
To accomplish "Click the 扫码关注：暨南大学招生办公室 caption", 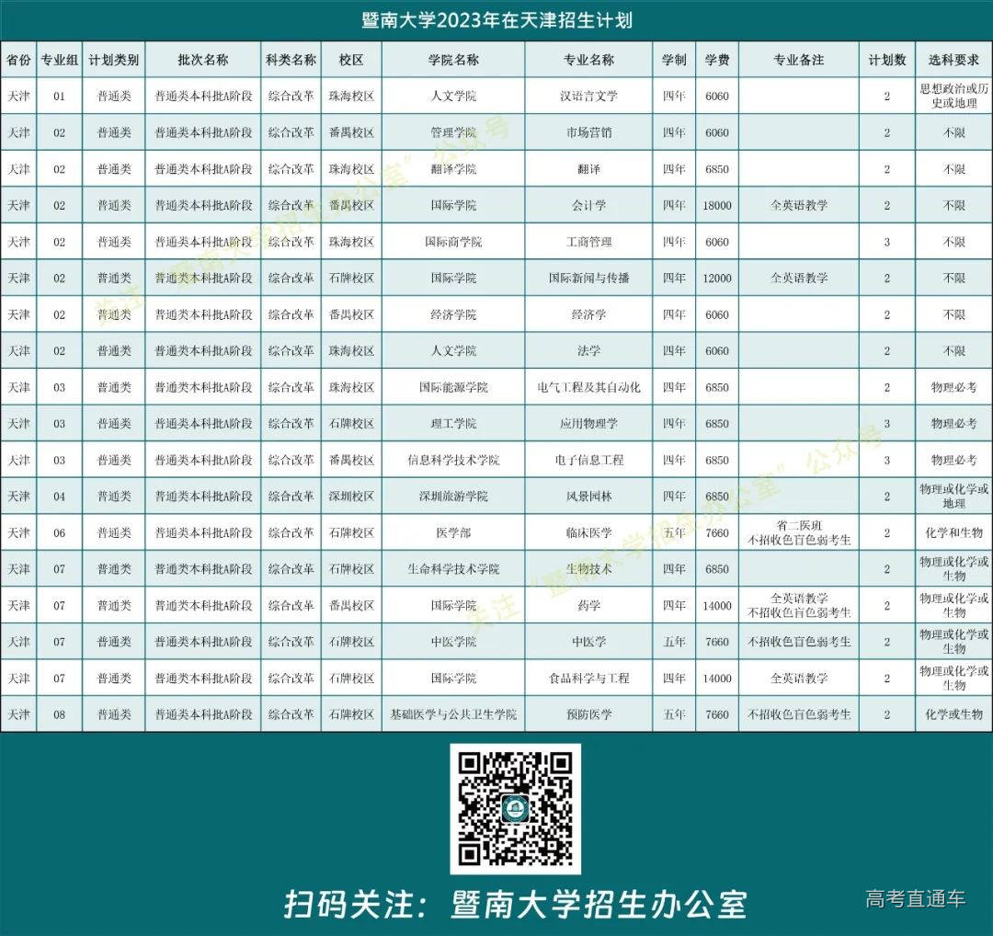I will click(x=514, y=904).
